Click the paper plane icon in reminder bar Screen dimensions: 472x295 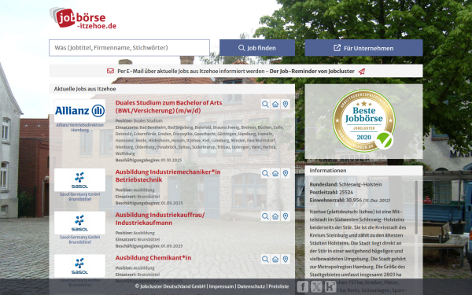tap(362, 72)
